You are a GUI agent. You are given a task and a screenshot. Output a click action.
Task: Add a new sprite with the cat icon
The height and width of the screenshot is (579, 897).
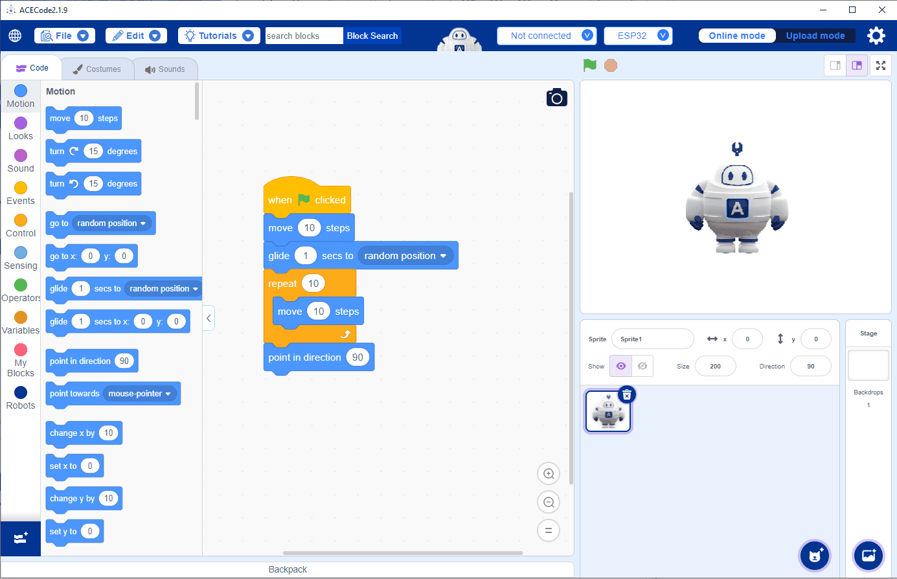[814, 556]
